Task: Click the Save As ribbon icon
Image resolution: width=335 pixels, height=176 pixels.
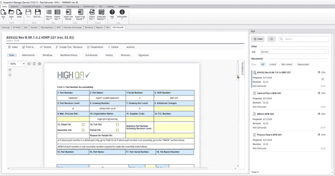Action: point(37,13)
